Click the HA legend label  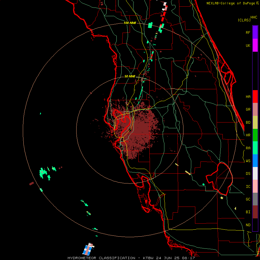248,96
